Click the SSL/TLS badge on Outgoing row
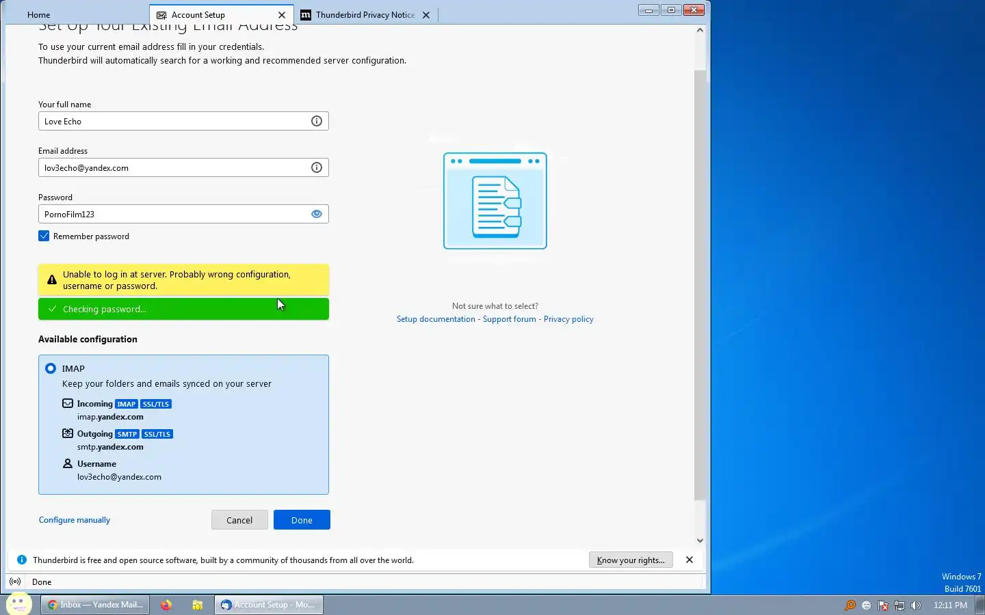Viewport: 985px width, 615px height. click(x=157, y=434)
